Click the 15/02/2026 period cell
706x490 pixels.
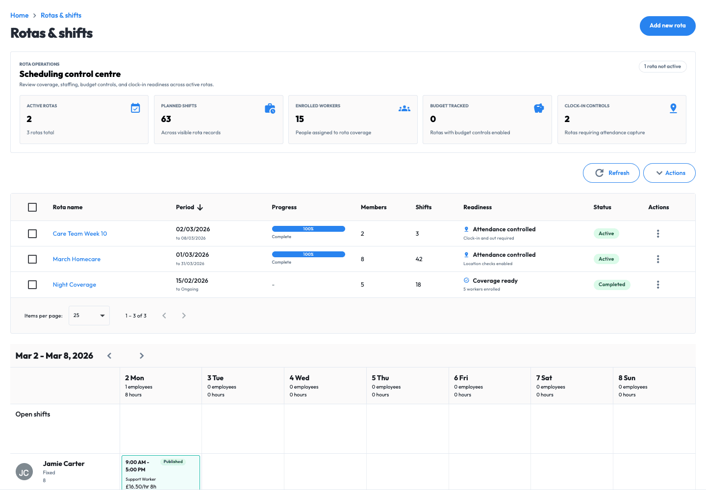(192, 281)
